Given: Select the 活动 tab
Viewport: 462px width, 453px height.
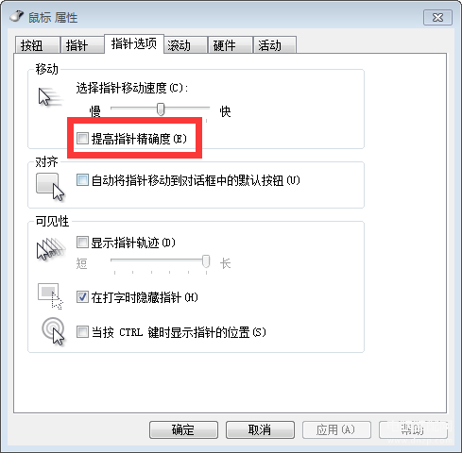Looking at the screenshot, I should point(275,45).
